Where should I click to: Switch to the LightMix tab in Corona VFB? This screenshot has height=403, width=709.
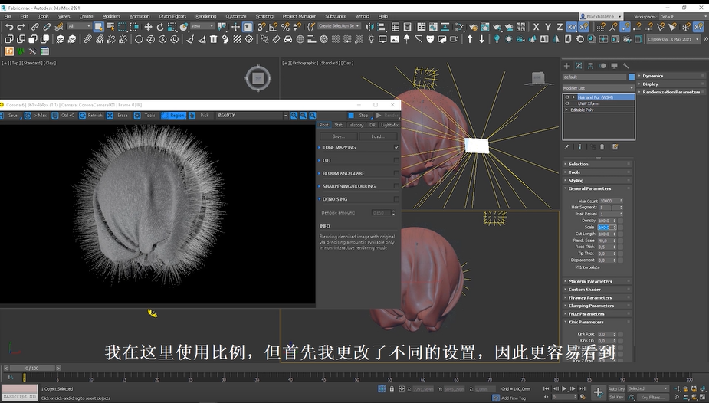(x=389, y=125)
